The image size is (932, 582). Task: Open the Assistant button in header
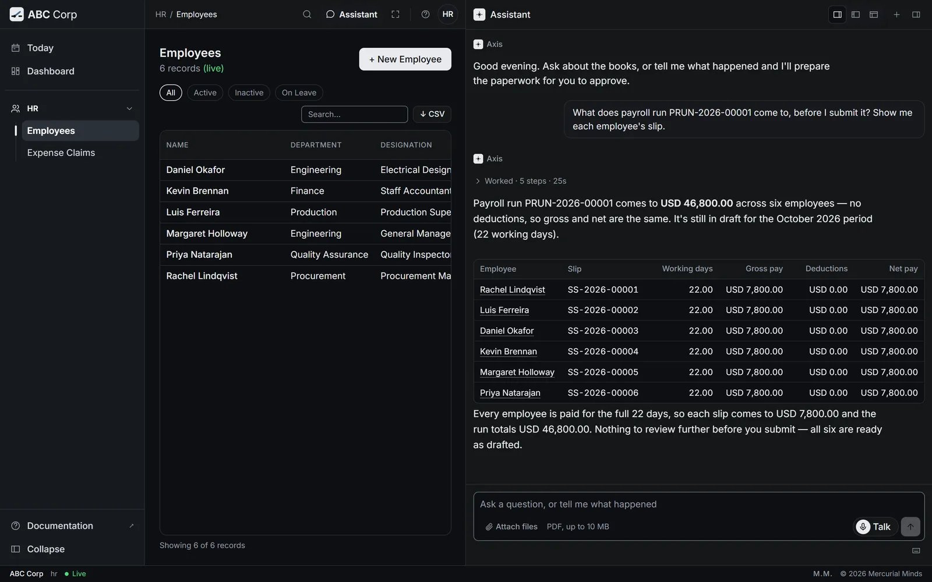[352, 15]
